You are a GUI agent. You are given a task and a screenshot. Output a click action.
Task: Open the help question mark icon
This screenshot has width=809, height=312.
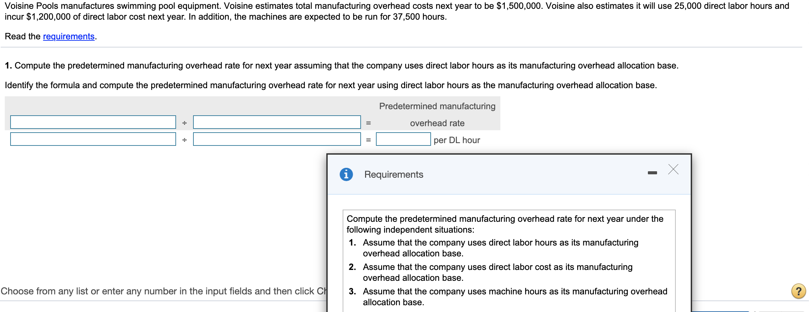click(798, 291)
